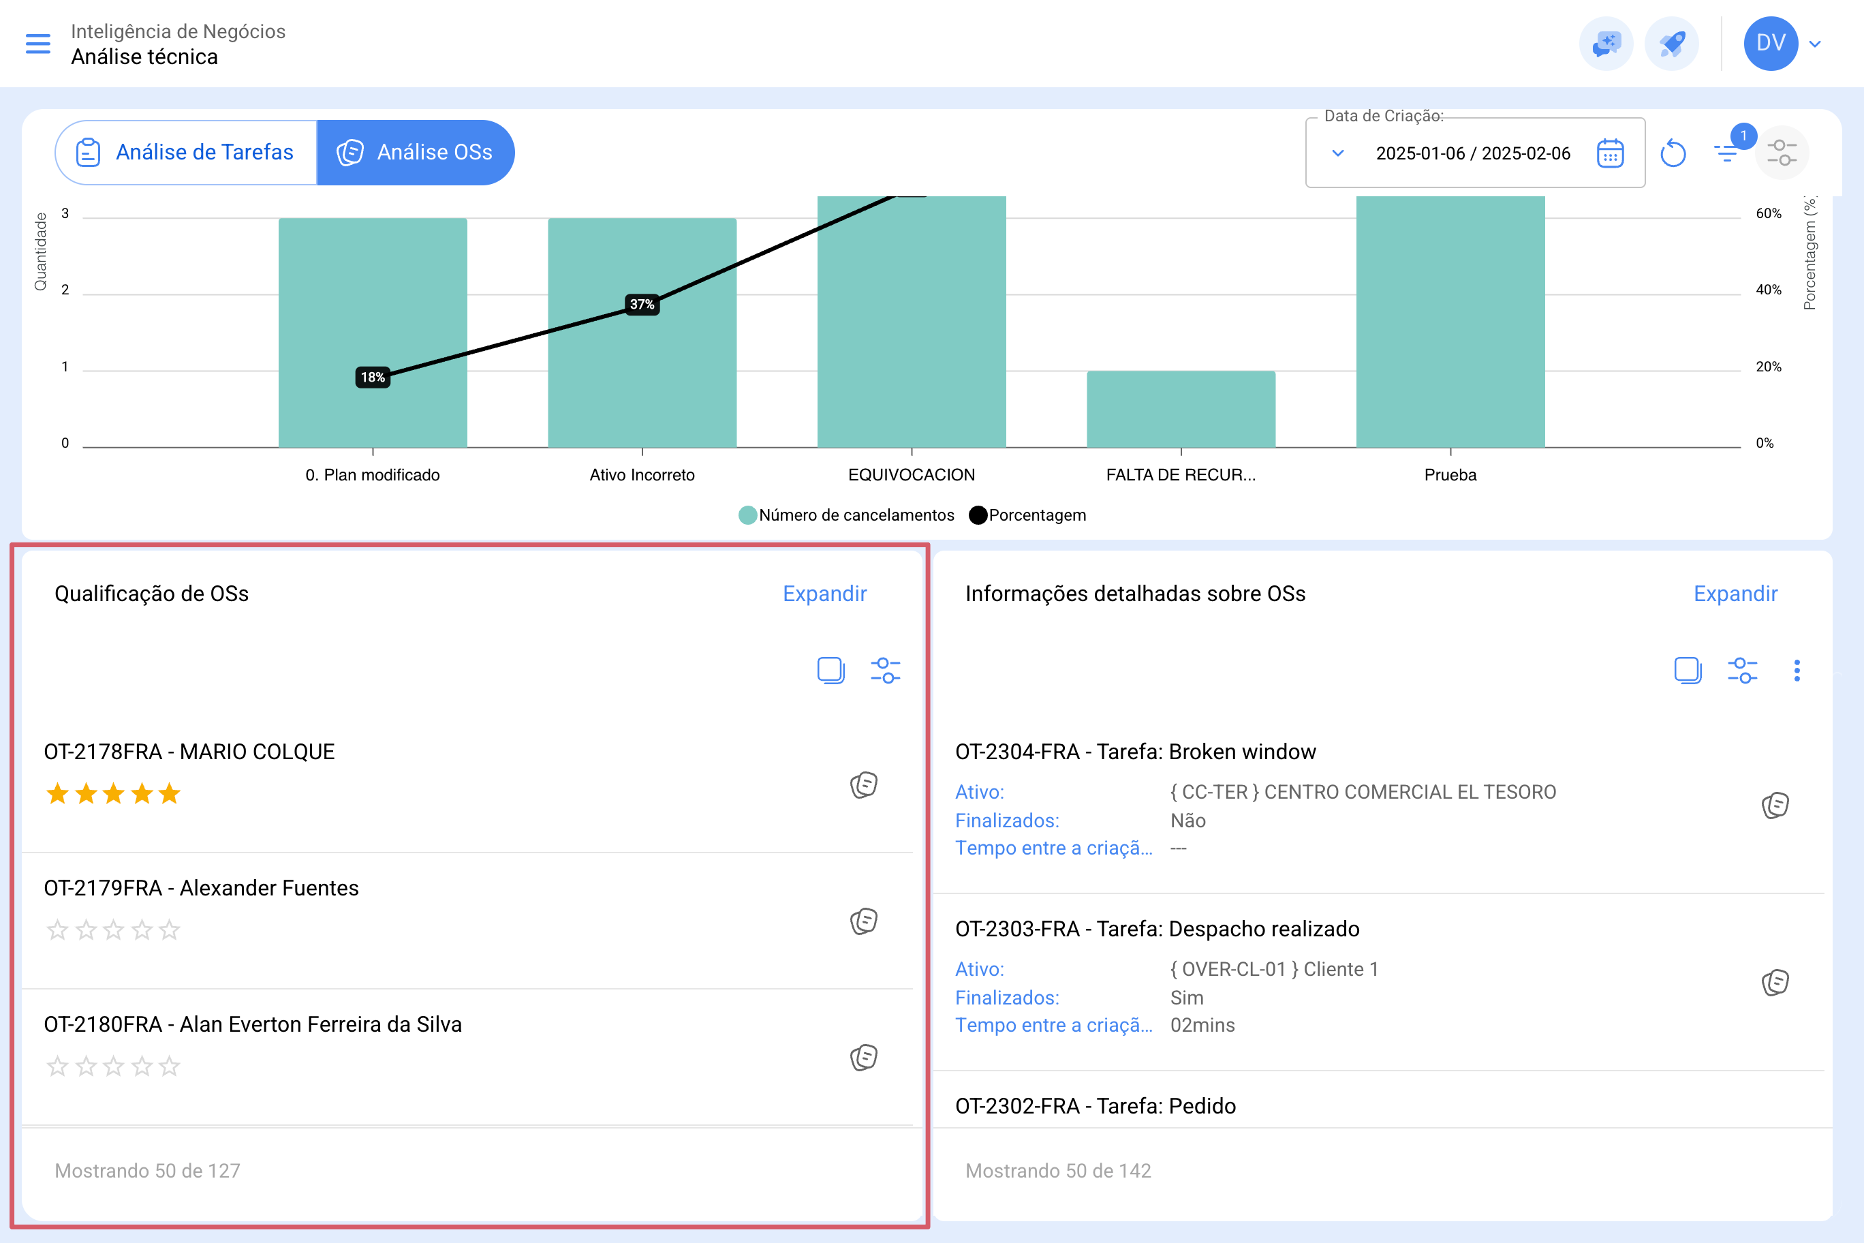Click the 37% data point label
Viewport: 1864px width, 1243px height.
642,305
